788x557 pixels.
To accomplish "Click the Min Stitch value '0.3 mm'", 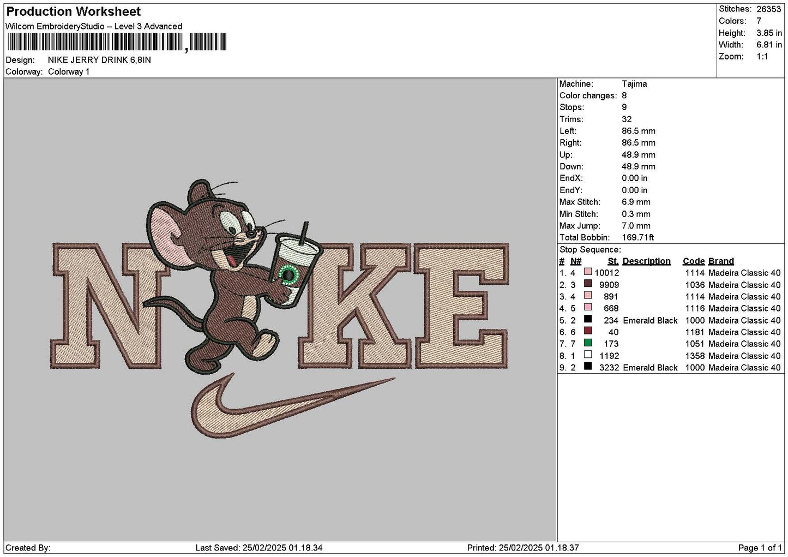I will coord(636,214).
